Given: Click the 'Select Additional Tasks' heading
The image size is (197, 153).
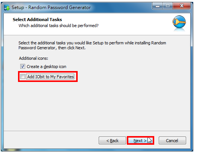Looking at the screenshot, I should [x=37, y=20].
